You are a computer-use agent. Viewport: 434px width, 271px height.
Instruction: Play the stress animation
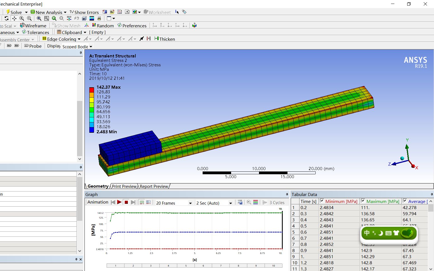tap(119, 202)
